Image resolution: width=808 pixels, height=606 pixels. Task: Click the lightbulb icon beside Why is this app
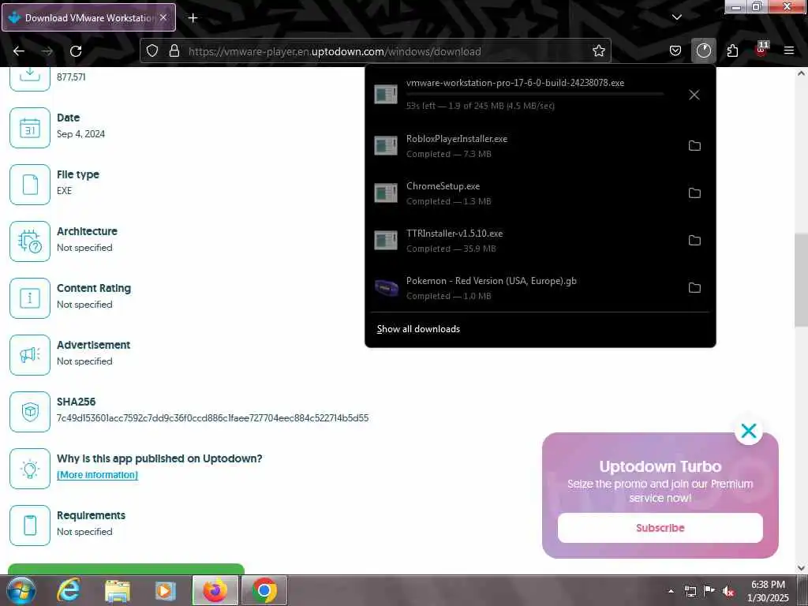pyautogui.click(x=30, y=469)
